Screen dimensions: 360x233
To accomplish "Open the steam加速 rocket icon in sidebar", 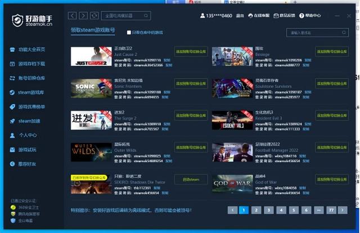I will coord(12,121).
